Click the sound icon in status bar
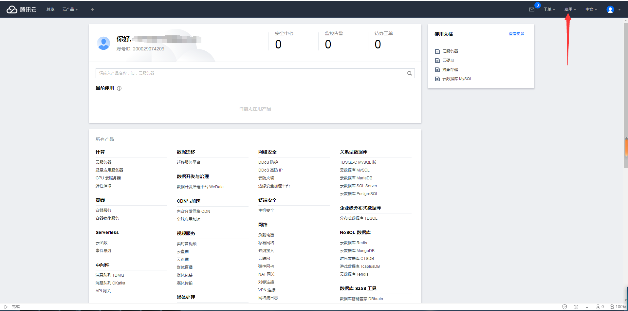Screen dimensions: 628x311 pos(575,307)
